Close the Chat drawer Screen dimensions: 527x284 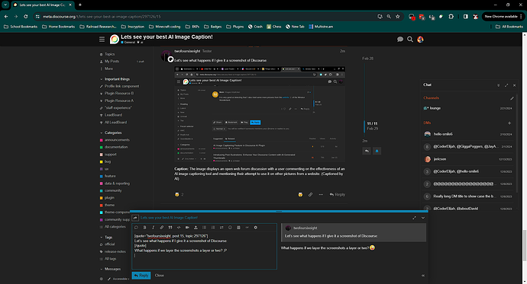pos(514,85)
